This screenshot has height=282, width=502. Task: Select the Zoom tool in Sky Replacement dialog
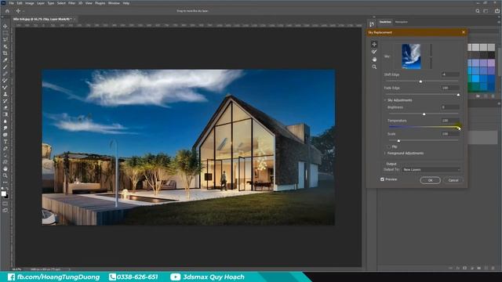[374, 67]
